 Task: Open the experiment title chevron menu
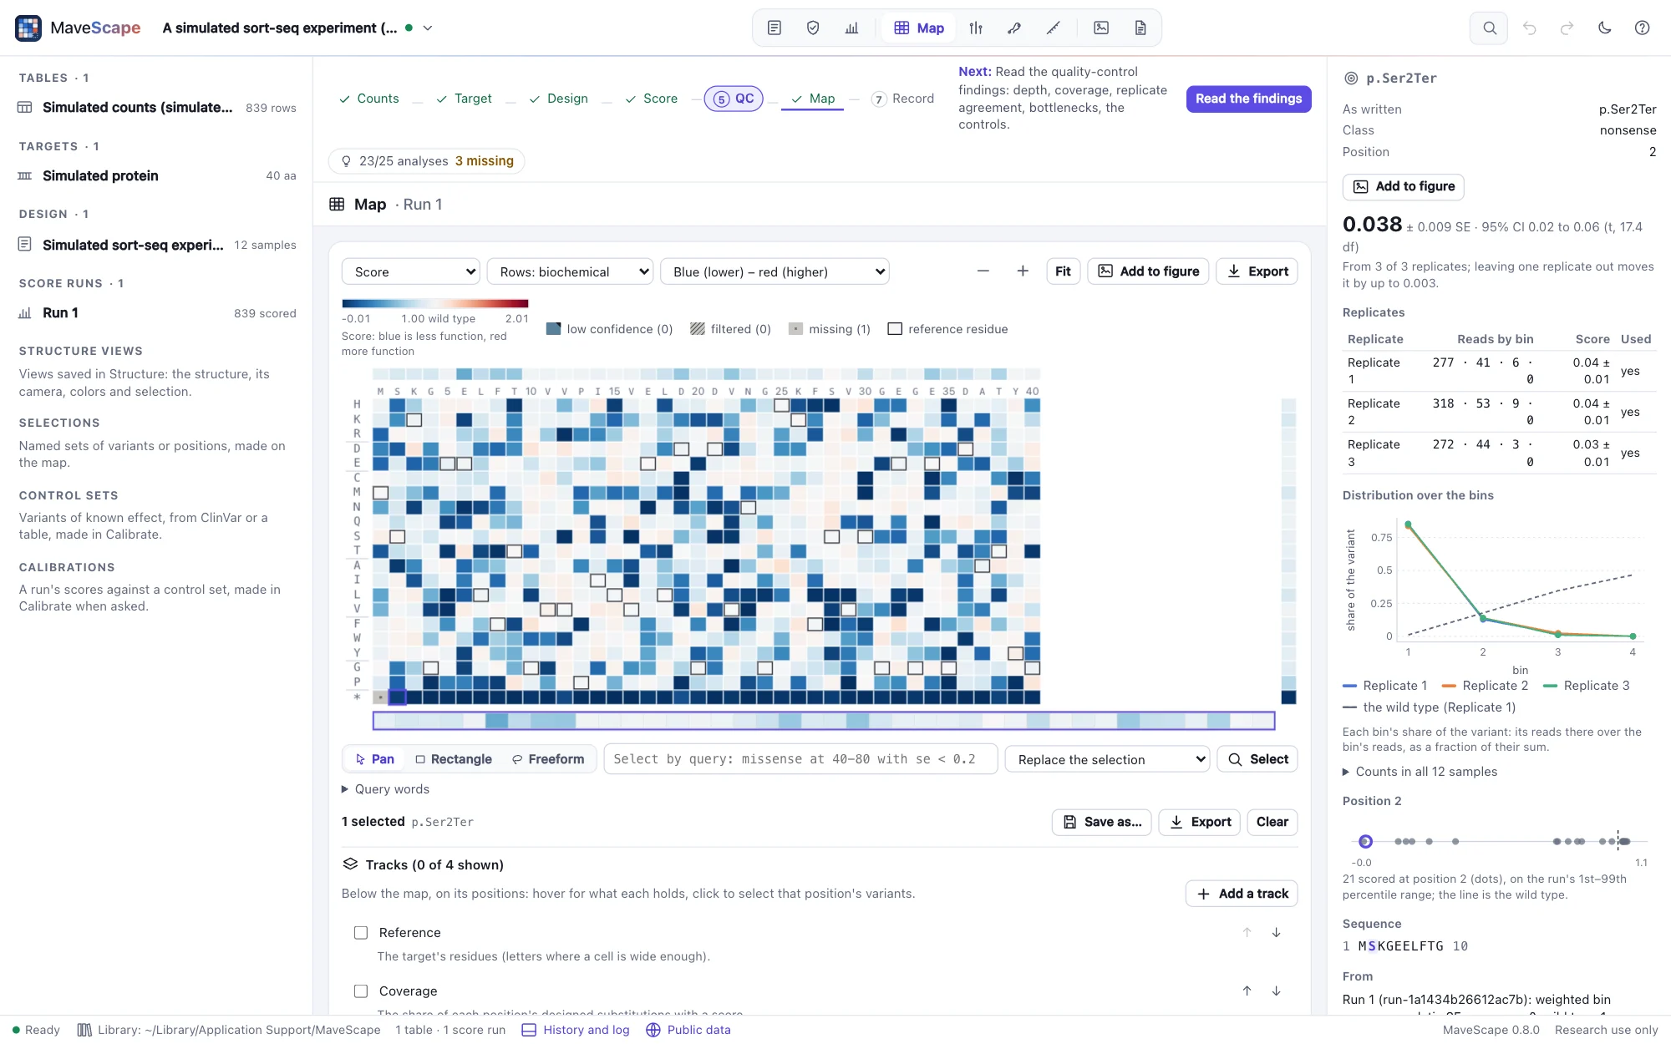pos(428,28)
